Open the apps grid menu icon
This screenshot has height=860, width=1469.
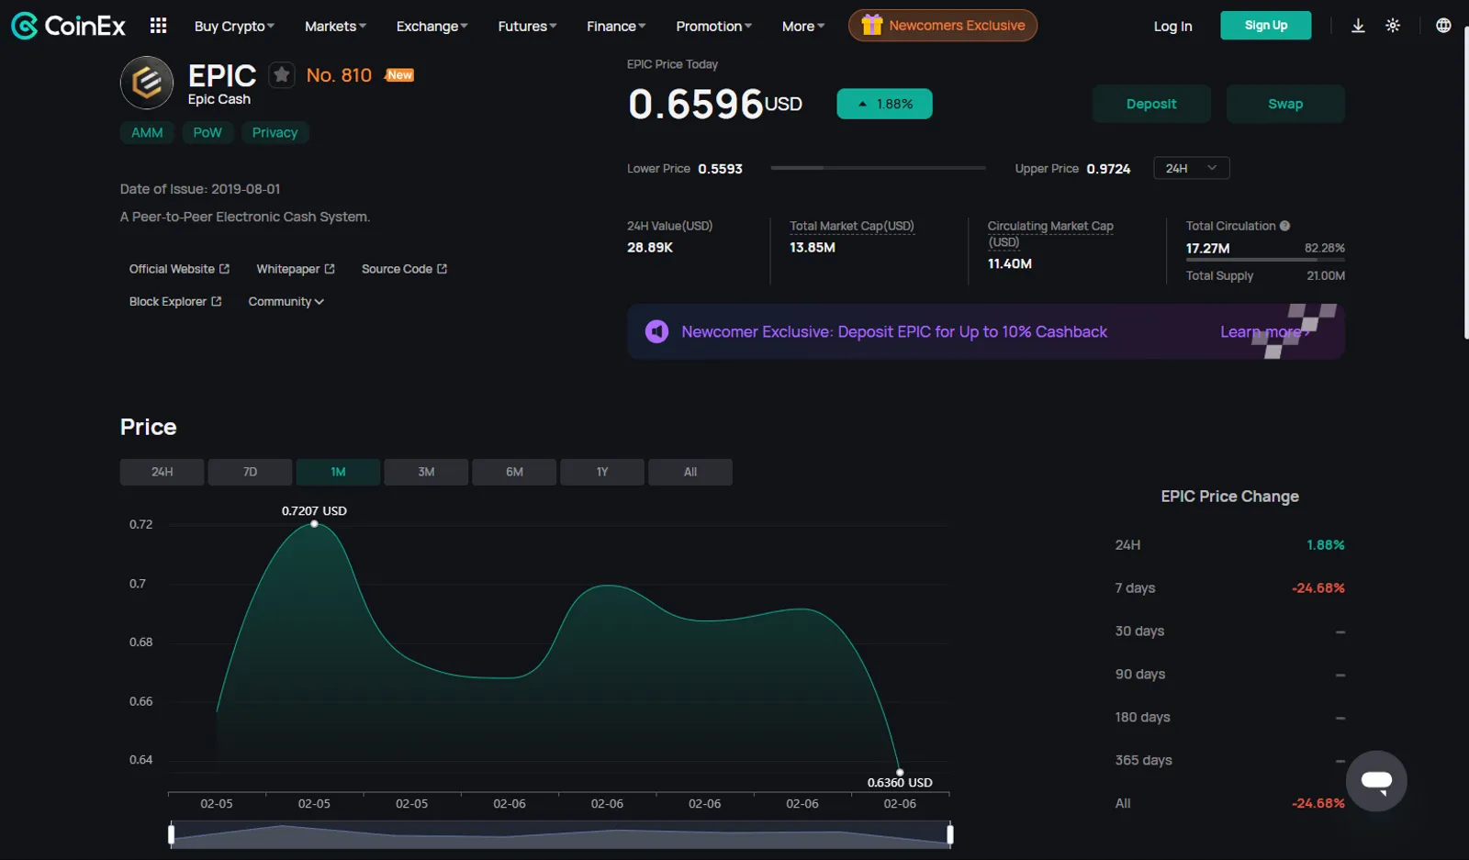(158, 26)
